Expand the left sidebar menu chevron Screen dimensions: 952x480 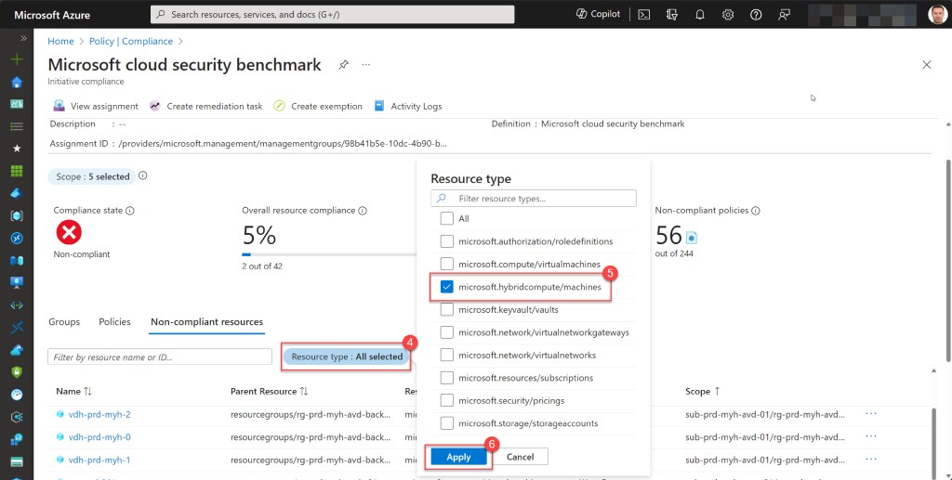(16, 37)
